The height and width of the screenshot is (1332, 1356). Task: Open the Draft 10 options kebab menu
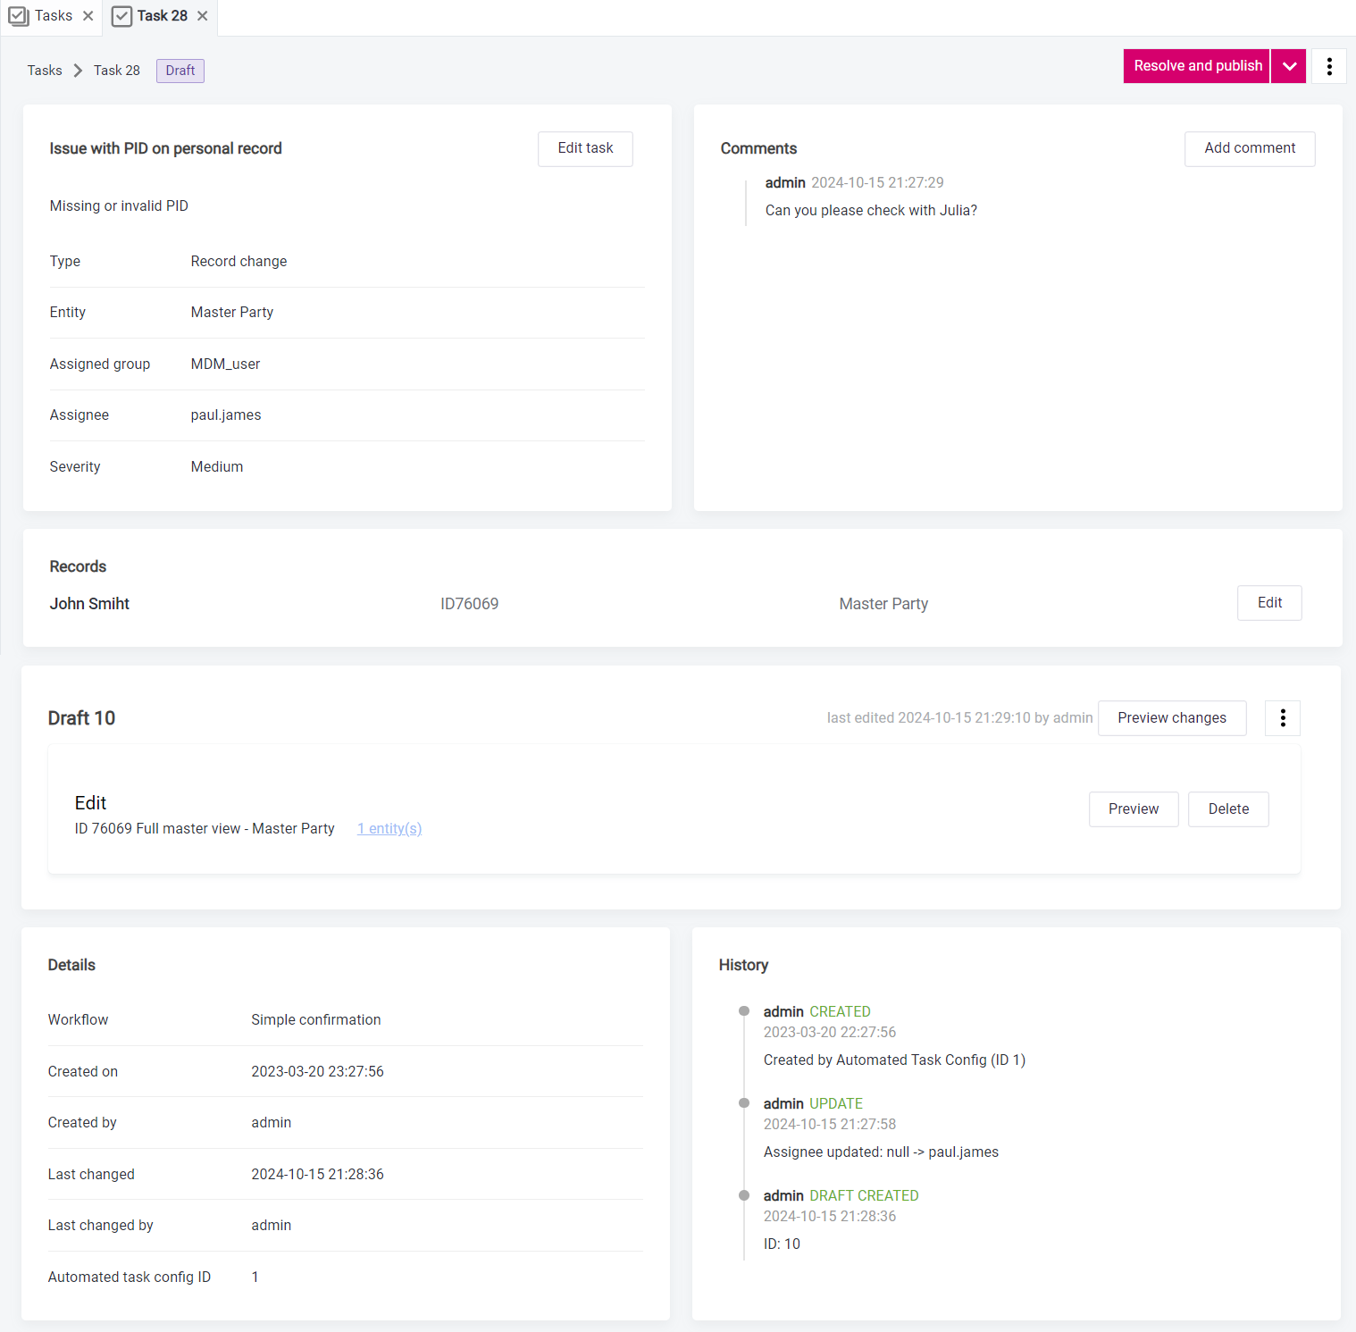click(1282, 717)
